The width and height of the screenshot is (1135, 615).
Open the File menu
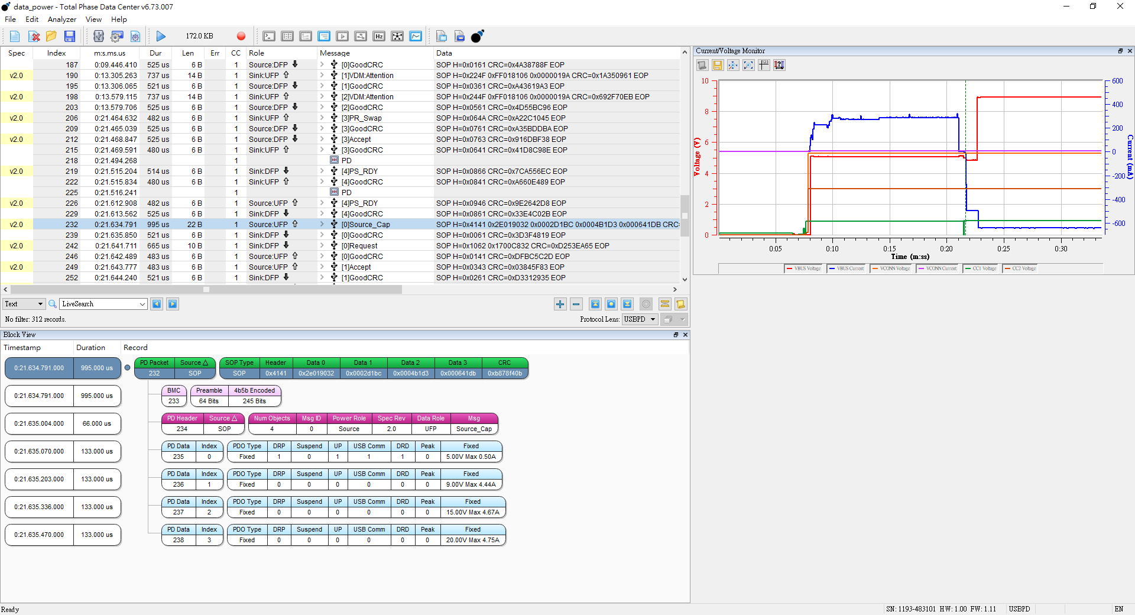(10, 20)
